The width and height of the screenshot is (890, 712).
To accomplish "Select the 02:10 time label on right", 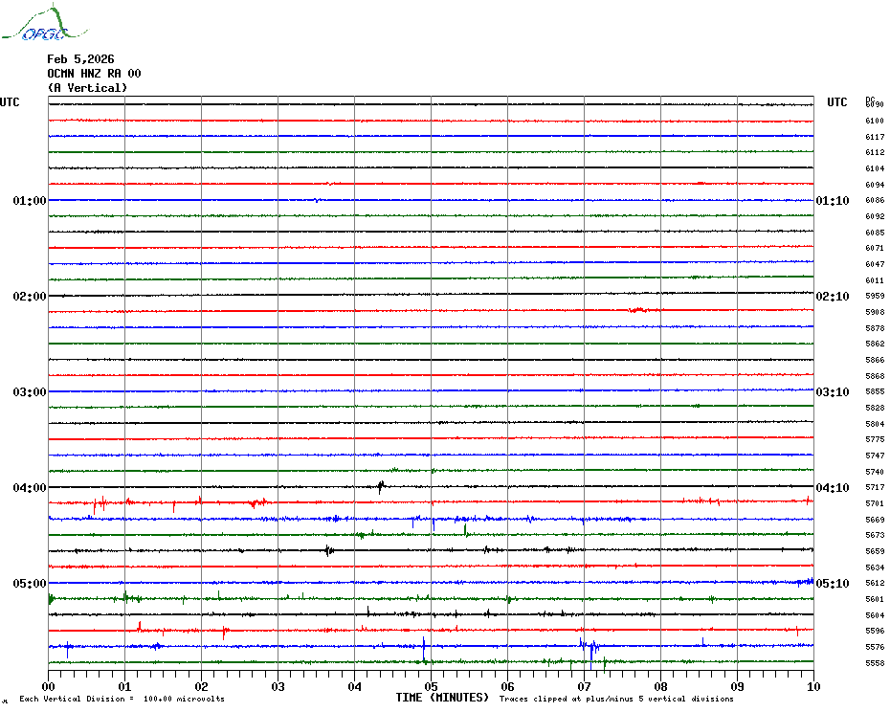I will pyautogui.click(x=833, y=297).
